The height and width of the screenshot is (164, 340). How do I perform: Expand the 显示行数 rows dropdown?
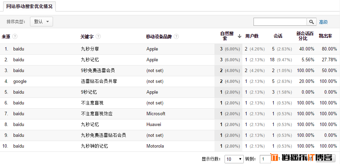234,159
